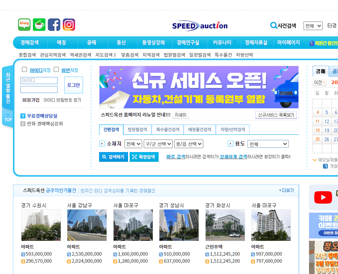Open the 용도 전체 dropdown
Viewport: 338px width, 274px height.
click(268, 143)
